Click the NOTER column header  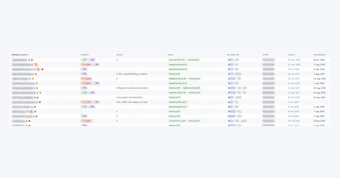click(x=119, y=55)
